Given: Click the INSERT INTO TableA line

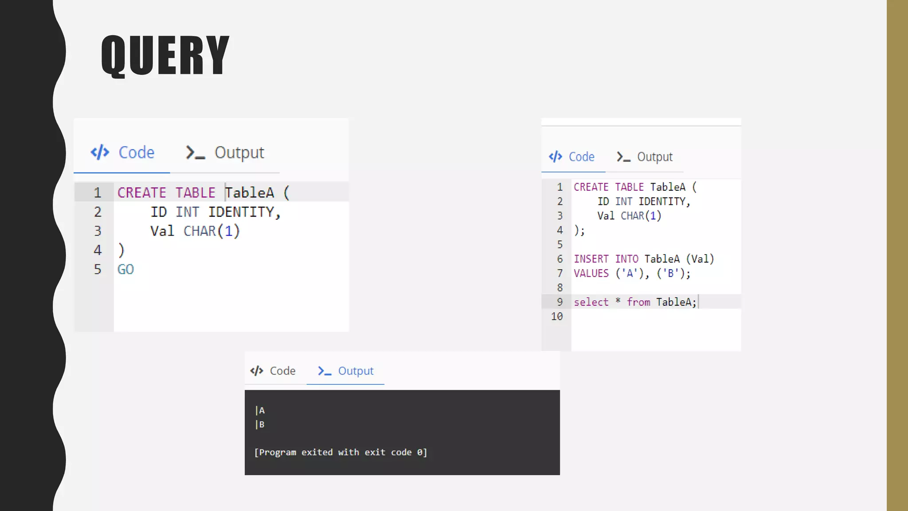Looking at the screenshot, I should (643, 259).
